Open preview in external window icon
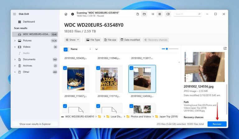Screen dimensions: 239x139 225,49
